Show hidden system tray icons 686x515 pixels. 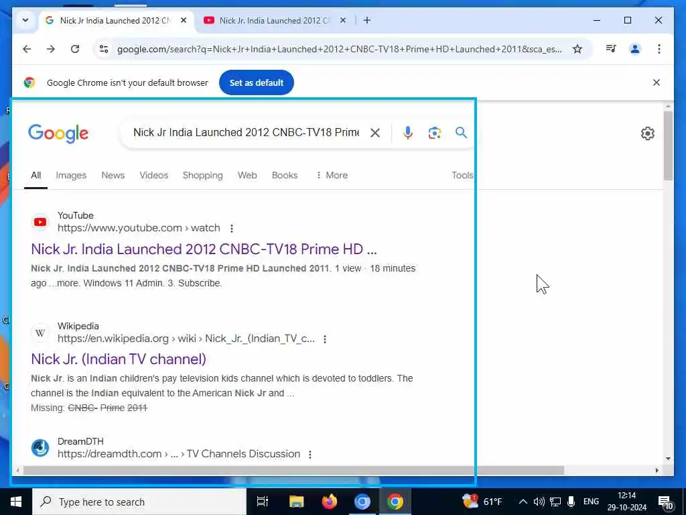coord(523,502)
